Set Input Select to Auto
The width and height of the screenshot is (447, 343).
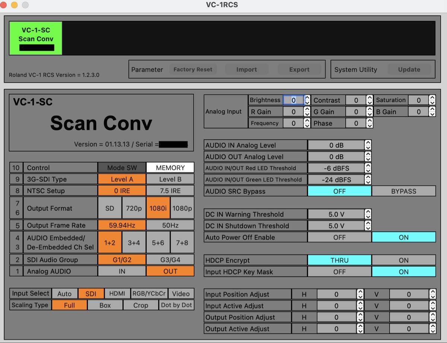click(64, 294)
